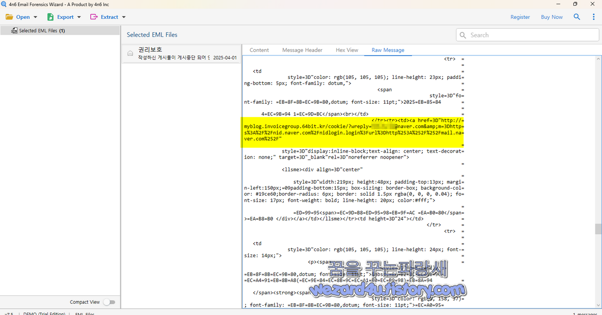Open the three-dot more options menu
Screen dimensions: 602x315
[x=594, y=17]
